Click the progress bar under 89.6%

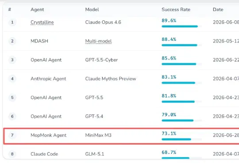[x=182, y=27]
